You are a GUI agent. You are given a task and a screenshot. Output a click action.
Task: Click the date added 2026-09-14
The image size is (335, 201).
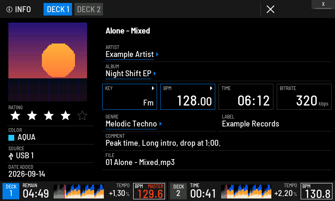click(27, 174)
